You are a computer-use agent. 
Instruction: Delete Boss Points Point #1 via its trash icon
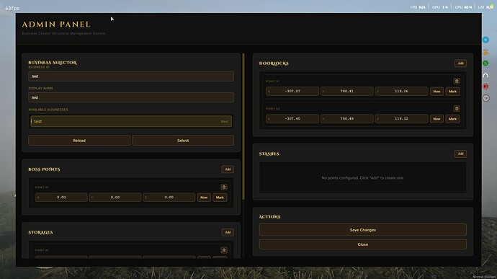point(224,187)
